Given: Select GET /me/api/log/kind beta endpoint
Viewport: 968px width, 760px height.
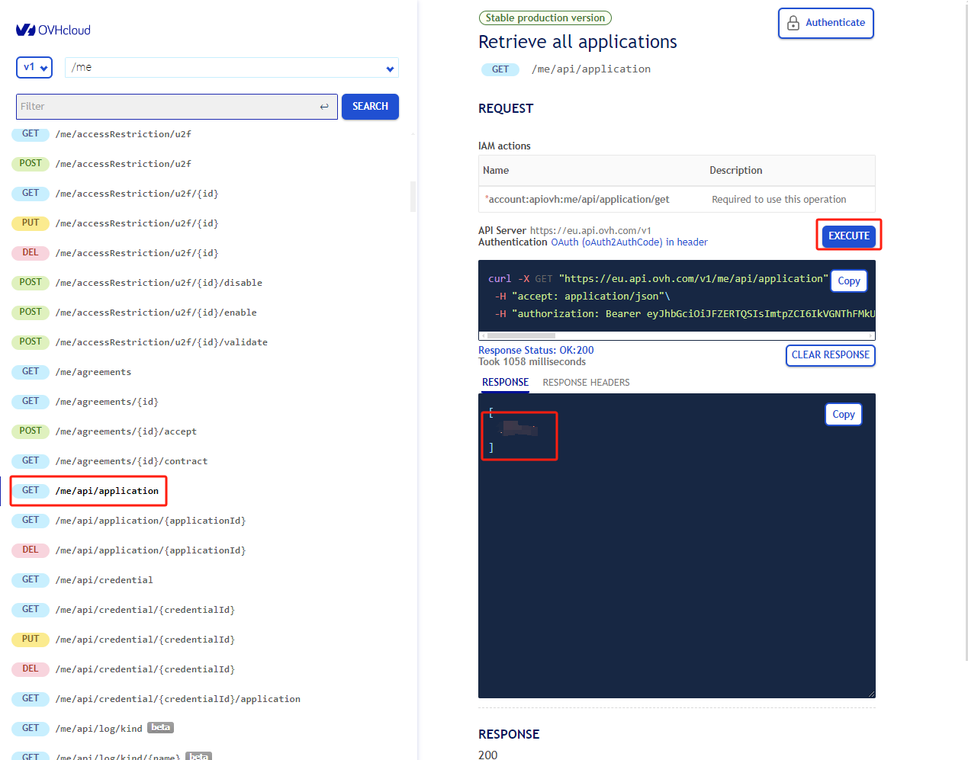Looking at the screenshot, I should tap(93, 729).
